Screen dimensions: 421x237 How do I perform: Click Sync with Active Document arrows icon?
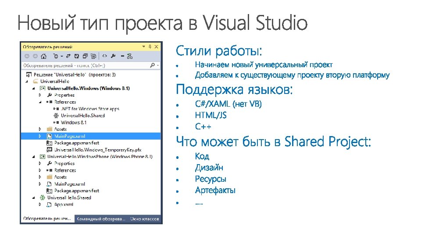68,56
